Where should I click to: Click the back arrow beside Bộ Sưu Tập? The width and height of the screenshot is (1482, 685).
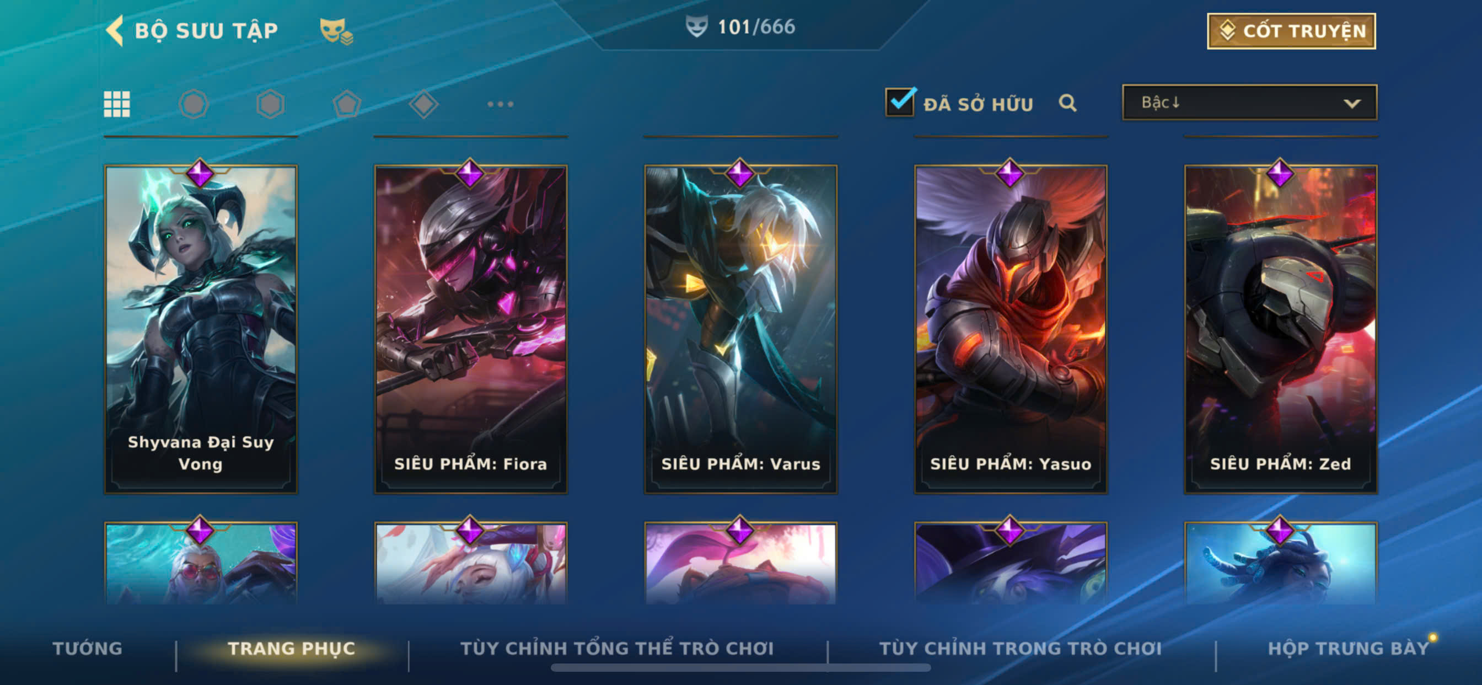pyautogui.click(x=115, y=30)
